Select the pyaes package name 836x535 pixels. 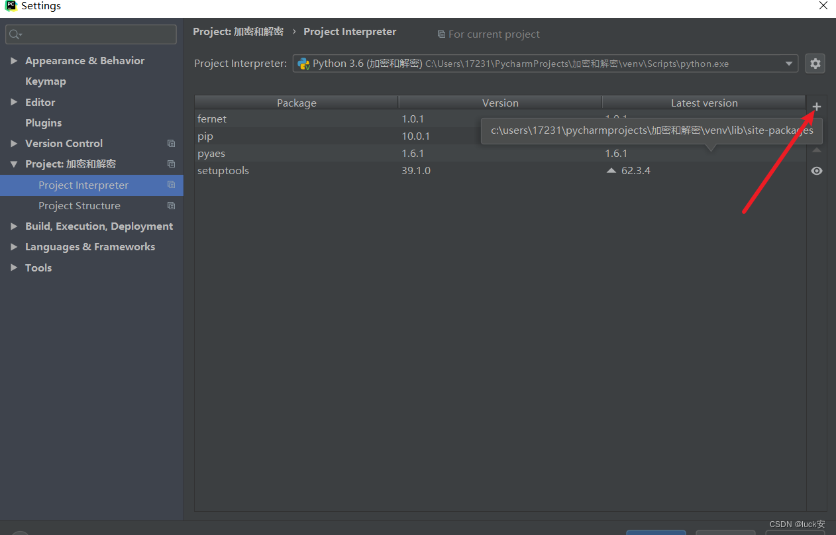(x=211, y=154)
